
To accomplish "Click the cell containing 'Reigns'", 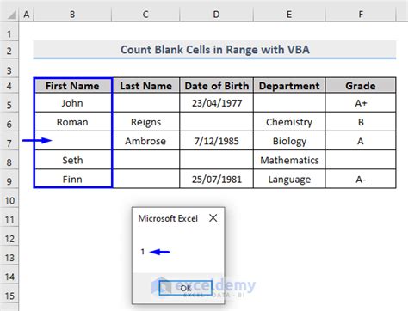I will coord(145,122).
